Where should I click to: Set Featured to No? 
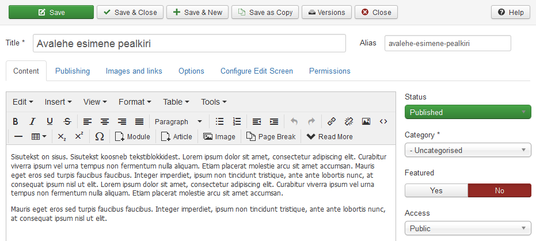point(499,190)
